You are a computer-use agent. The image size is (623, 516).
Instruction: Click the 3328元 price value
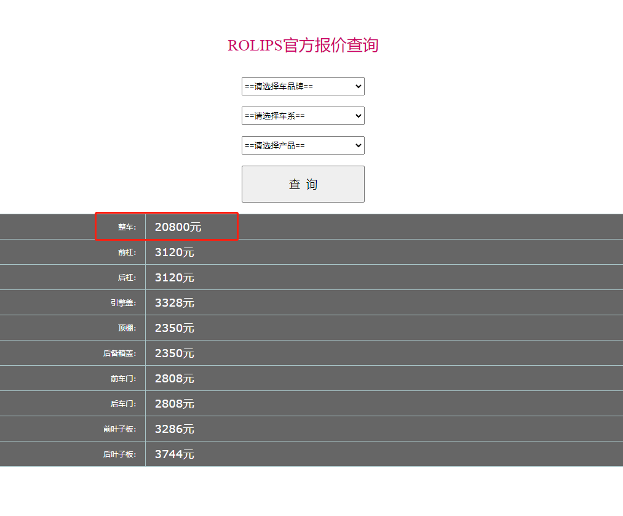pos(175,303)
